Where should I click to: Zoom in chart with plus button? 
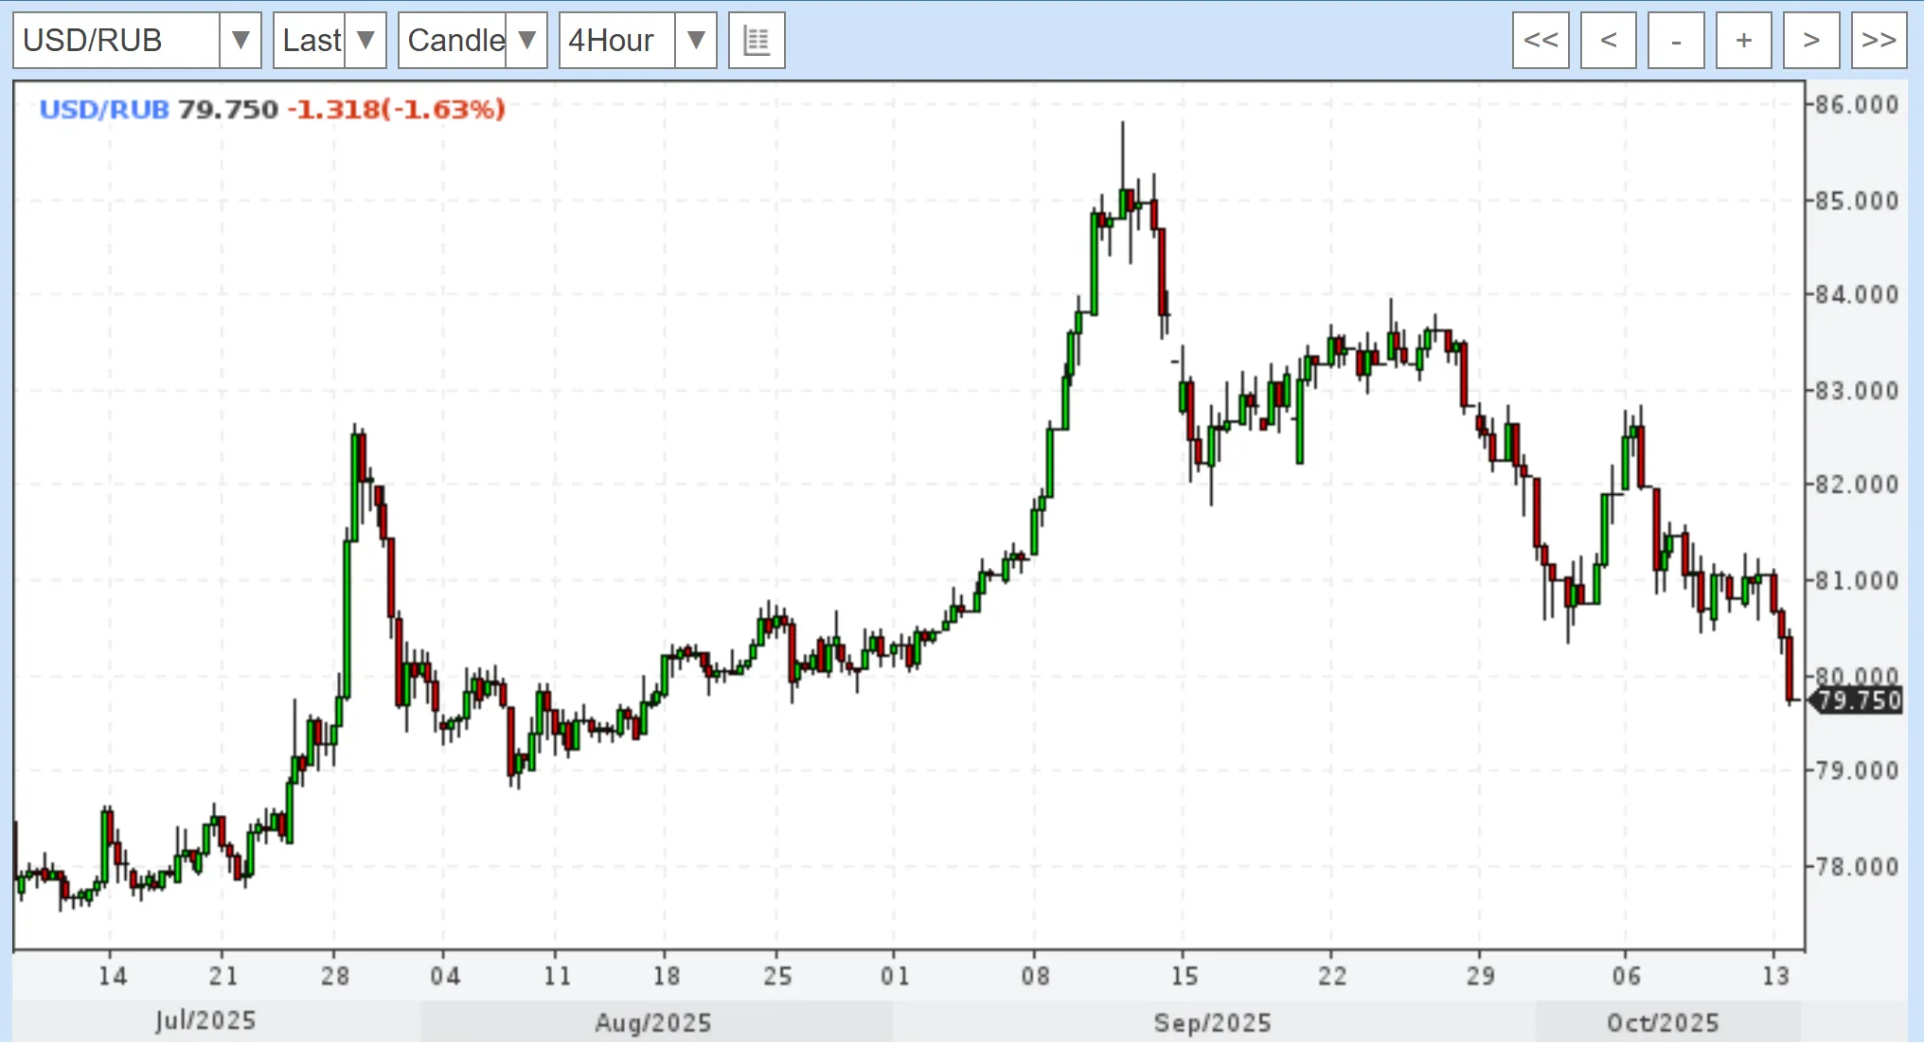(1743, 41)
